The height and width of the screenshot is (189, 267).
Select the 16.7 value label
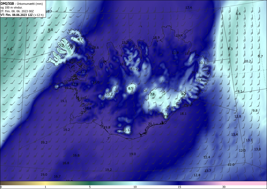click(x=57, y=176)
